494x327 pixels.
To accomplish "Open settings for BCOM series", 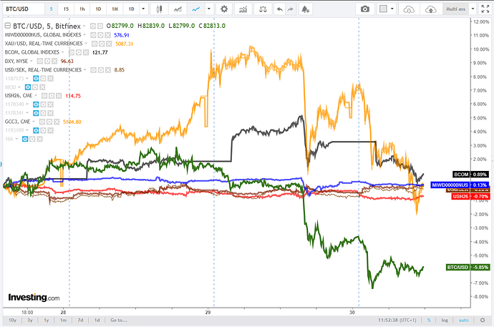I will pyautogui.click(x=79, y=52).
